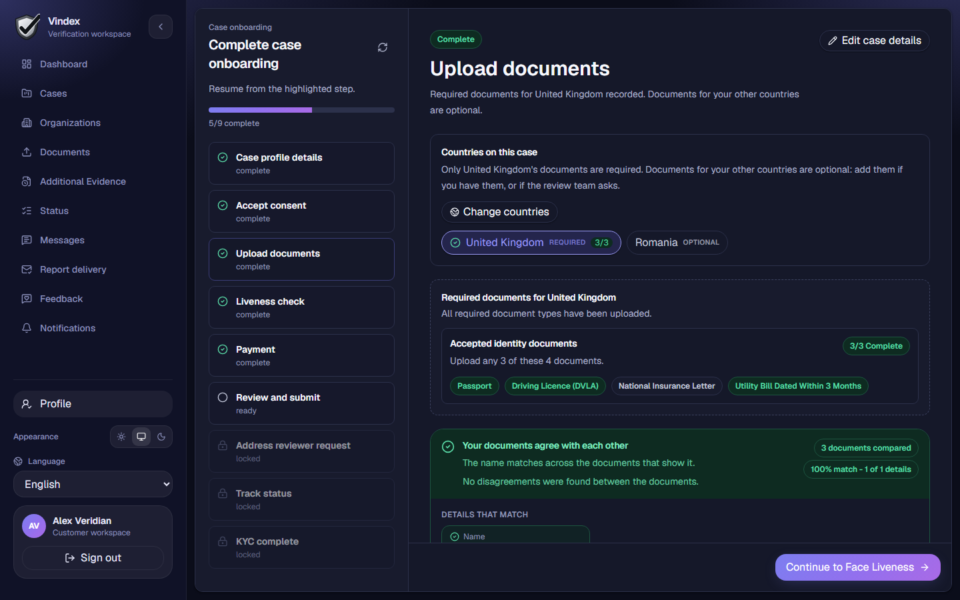Click the Feedback sidebar icon
The width and height of the screenshot is (960, 600).
(27, 299)
